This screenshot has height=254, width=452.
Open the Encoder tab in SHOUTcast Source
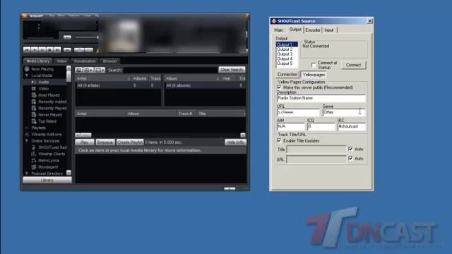point(313,30)
